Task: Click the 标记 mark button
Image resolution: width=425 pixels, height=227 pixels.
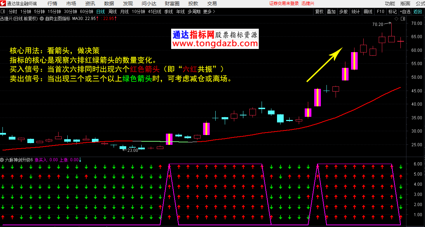Action: (392, 12)
